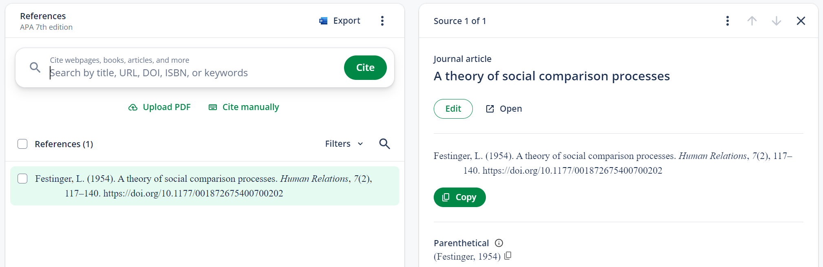Click the search references magnifier icon
823x267 pixels.
click(384, 144)
